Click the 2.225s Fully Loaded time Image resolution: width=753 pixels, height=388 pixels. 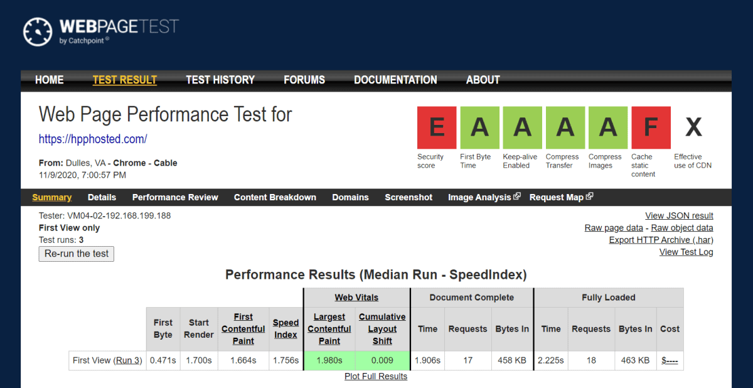click(551, 360)
